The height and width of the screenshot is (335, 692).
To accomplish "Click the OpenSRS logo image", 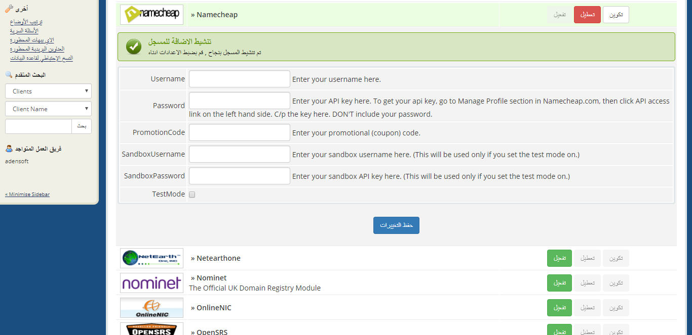I will tap(151, 329).
